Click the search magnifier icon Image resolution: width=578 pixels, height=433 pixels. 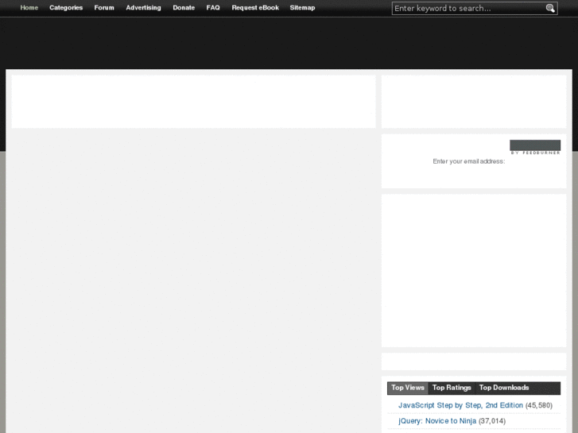[550, 8]
